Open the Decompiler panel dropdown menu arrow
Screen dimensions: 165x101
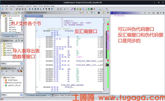pos(161,13)
